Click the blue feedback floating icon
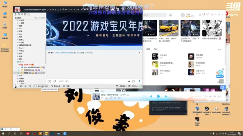 click(220, 74)
